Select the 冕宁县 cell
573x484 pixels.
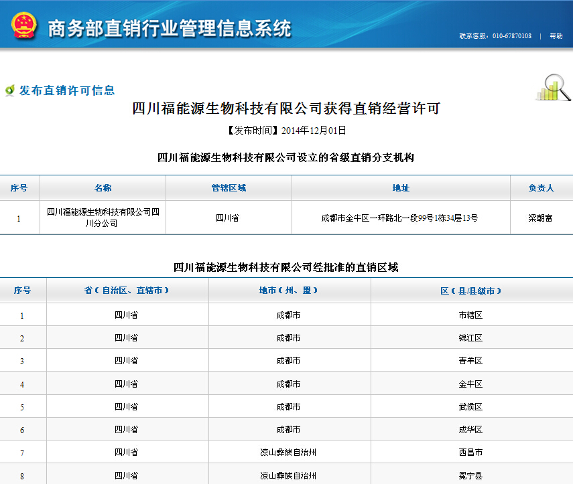pos(470,475)
